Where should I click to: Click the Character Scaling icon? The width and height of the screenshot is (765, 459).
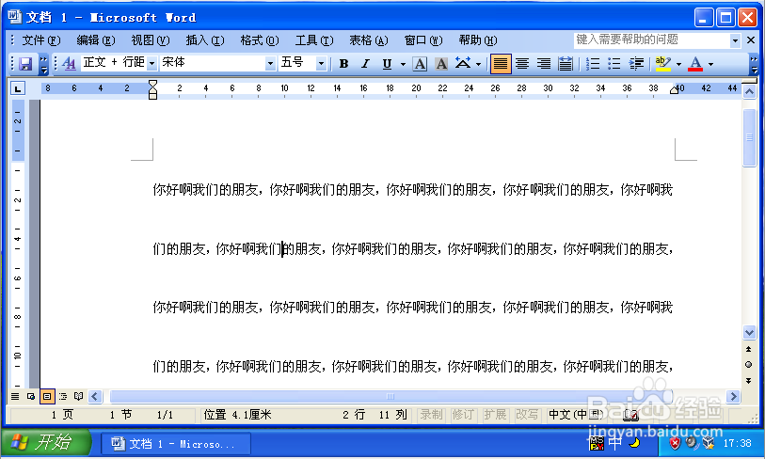(x=463, y=63)
